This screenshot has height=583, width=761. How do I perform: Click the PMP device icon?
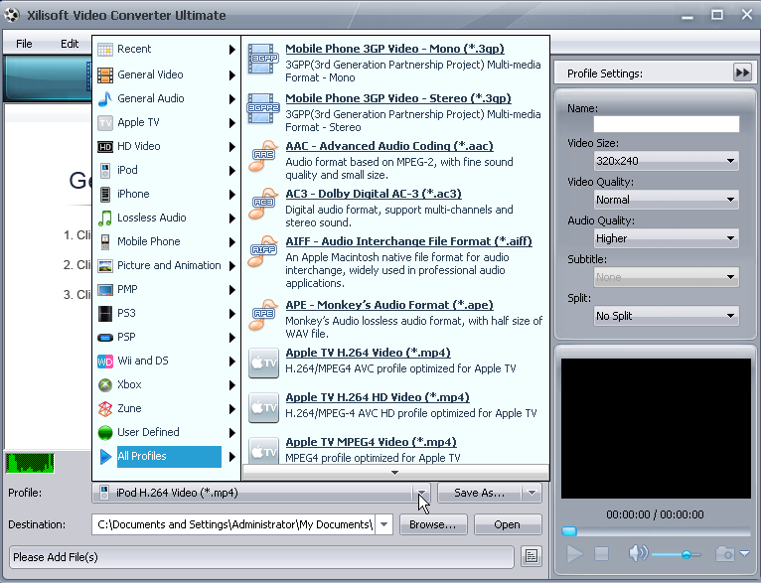click(x=105, y=290)
